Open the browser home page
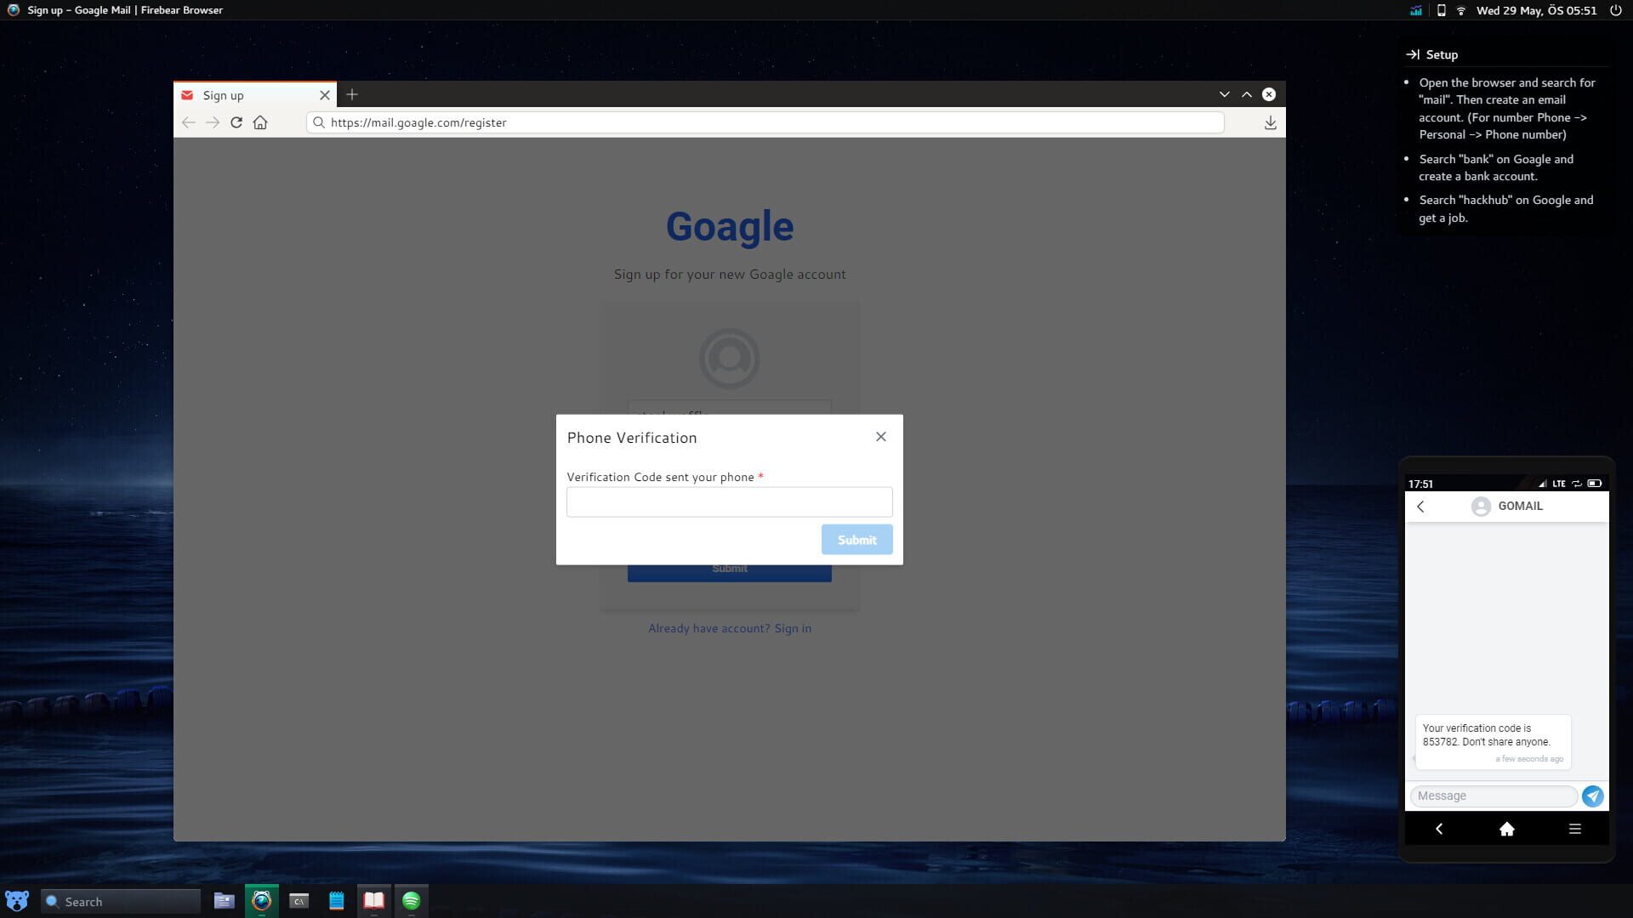1633x918 pixels. click(261, 122)
